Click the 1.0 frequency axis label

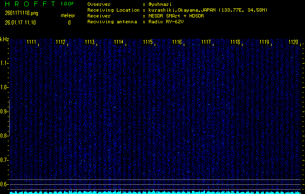coord(4,87)
